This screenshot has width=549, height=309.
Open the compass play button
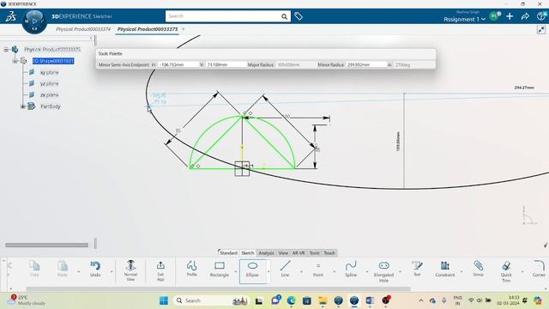tap(34, 21)
